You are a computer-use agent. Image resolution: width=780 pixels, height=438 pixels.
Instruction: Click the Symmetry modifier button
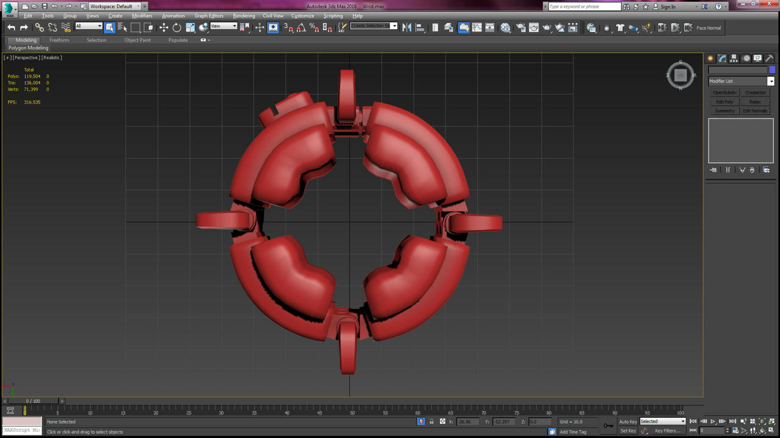(725, 111)
